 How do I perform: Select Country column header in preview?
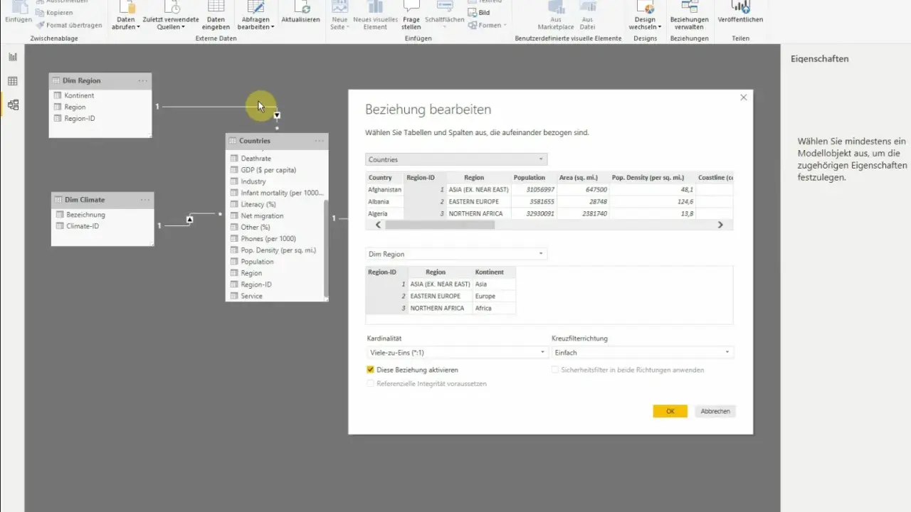[x=381, y=178]
